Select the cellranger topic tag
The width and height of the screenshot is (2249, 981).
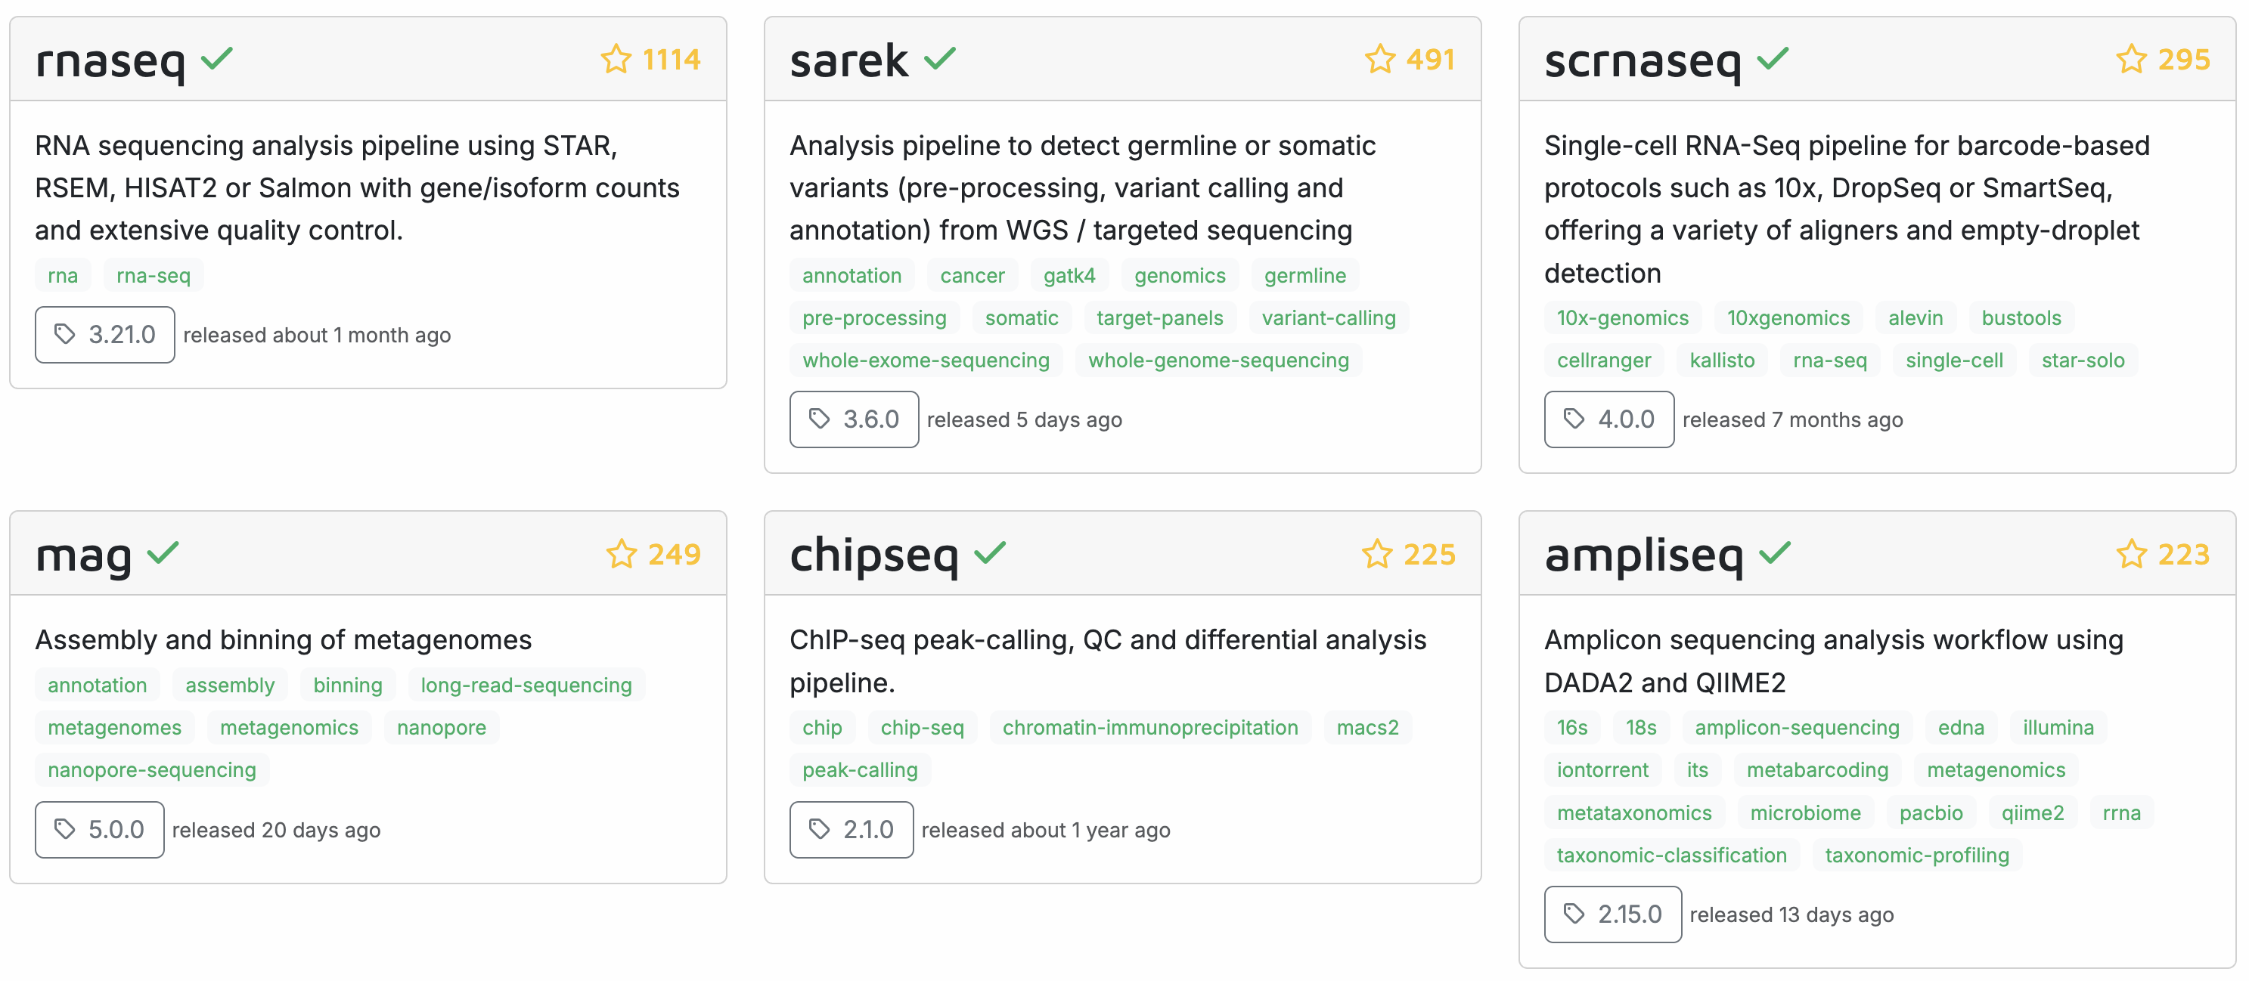coord(1604,361)
